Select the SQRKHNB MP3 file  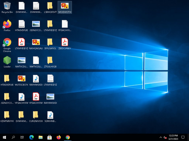coord(50,117)
